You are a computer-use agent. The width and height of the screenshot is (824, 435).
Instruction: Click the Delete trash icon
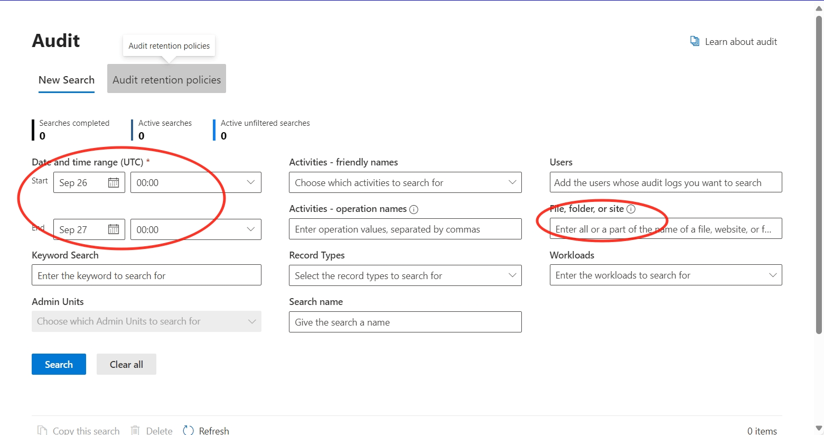click(x=135, y=430)
